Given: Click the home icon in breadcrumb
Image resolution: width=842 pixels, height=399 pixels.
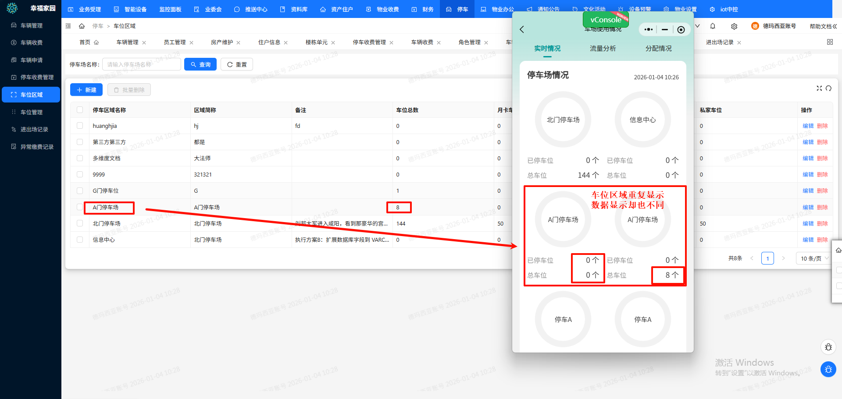Looking at the screenshot, I should coord(82,26).
